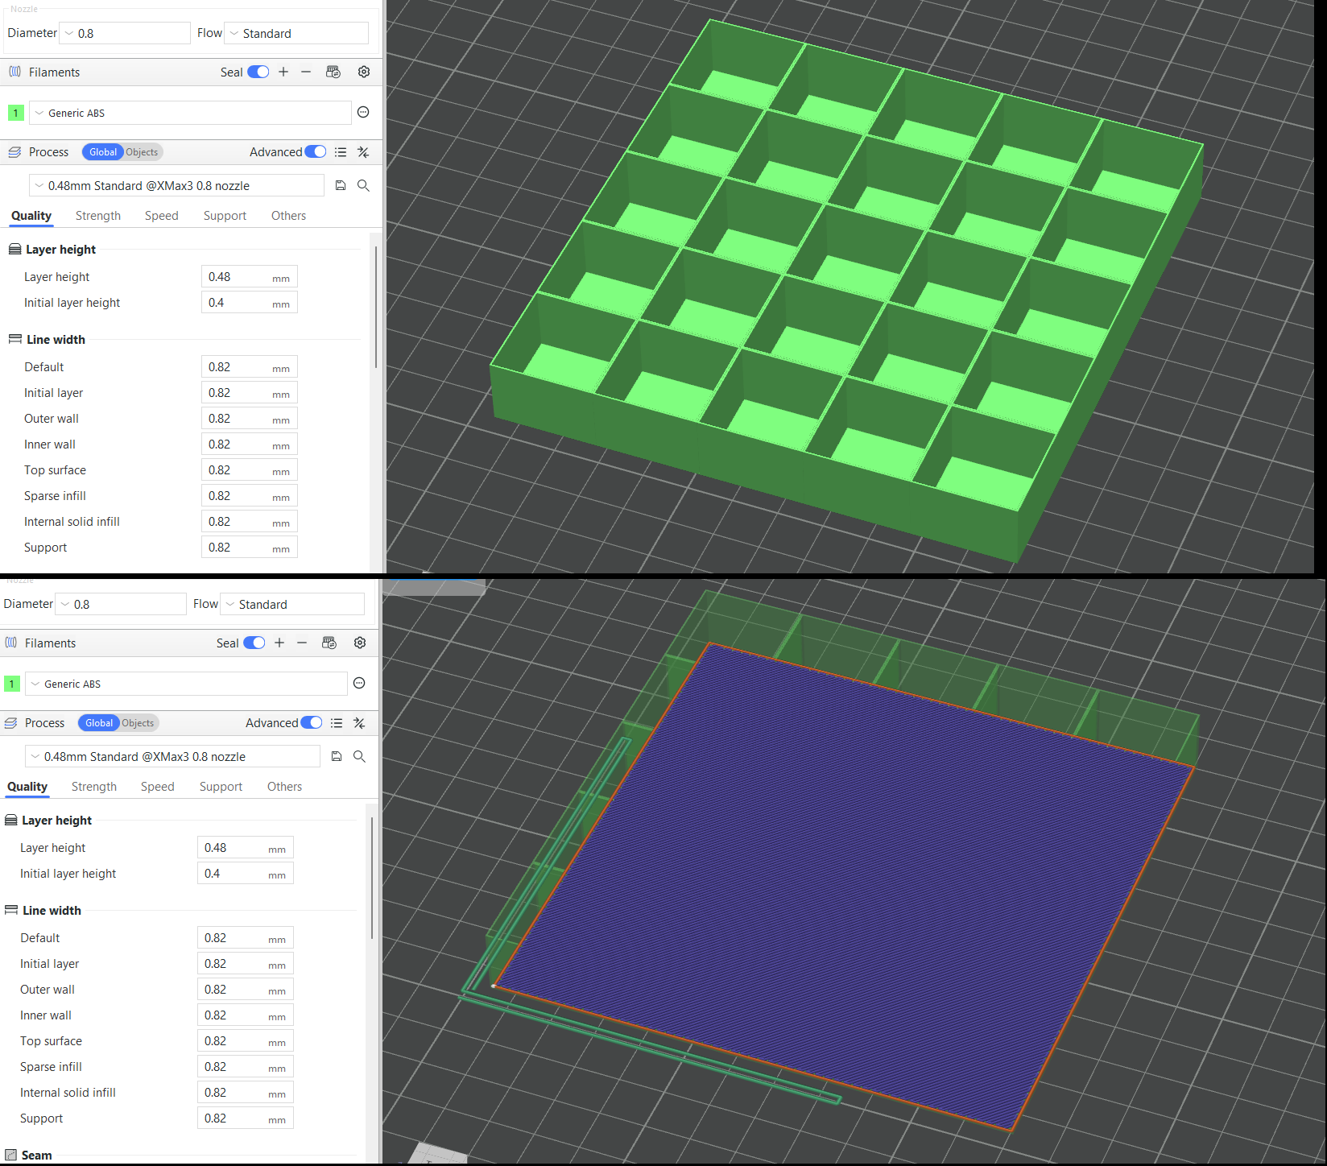Click the Top surface width field, upper panel

tap(250, 470)
